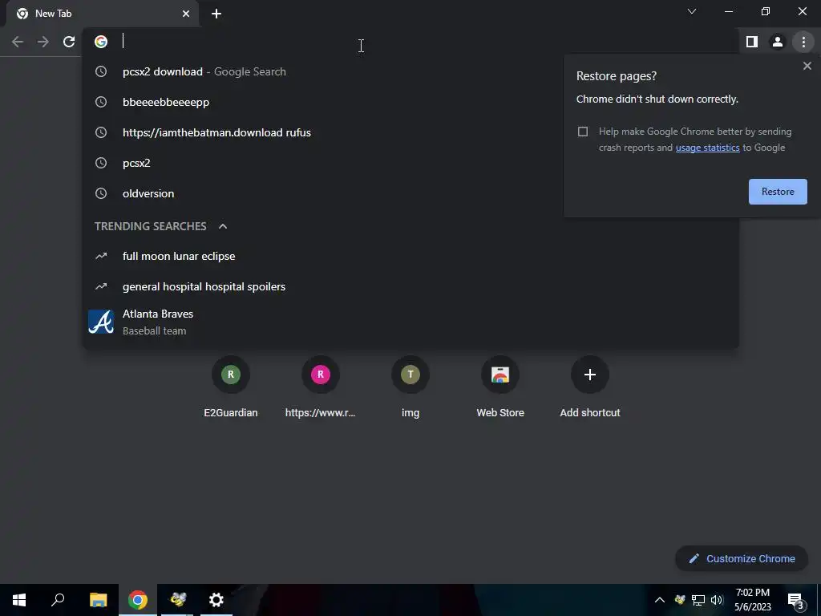The width and height of the screenshot is (821, 616).
Task: Open Settings gear on the taskbar
Action: tap(216, 600)
